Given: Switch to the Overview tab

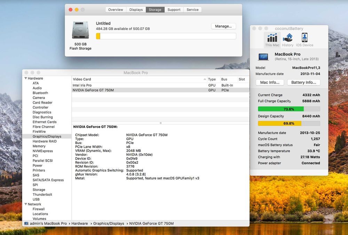Looking at the screenshot, I should point(116,9).
